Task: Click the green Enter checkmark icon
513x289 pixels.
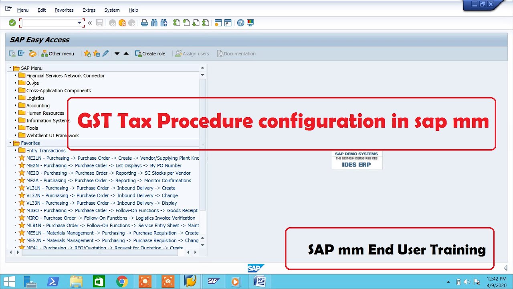Action: click(x=12, y=23)
